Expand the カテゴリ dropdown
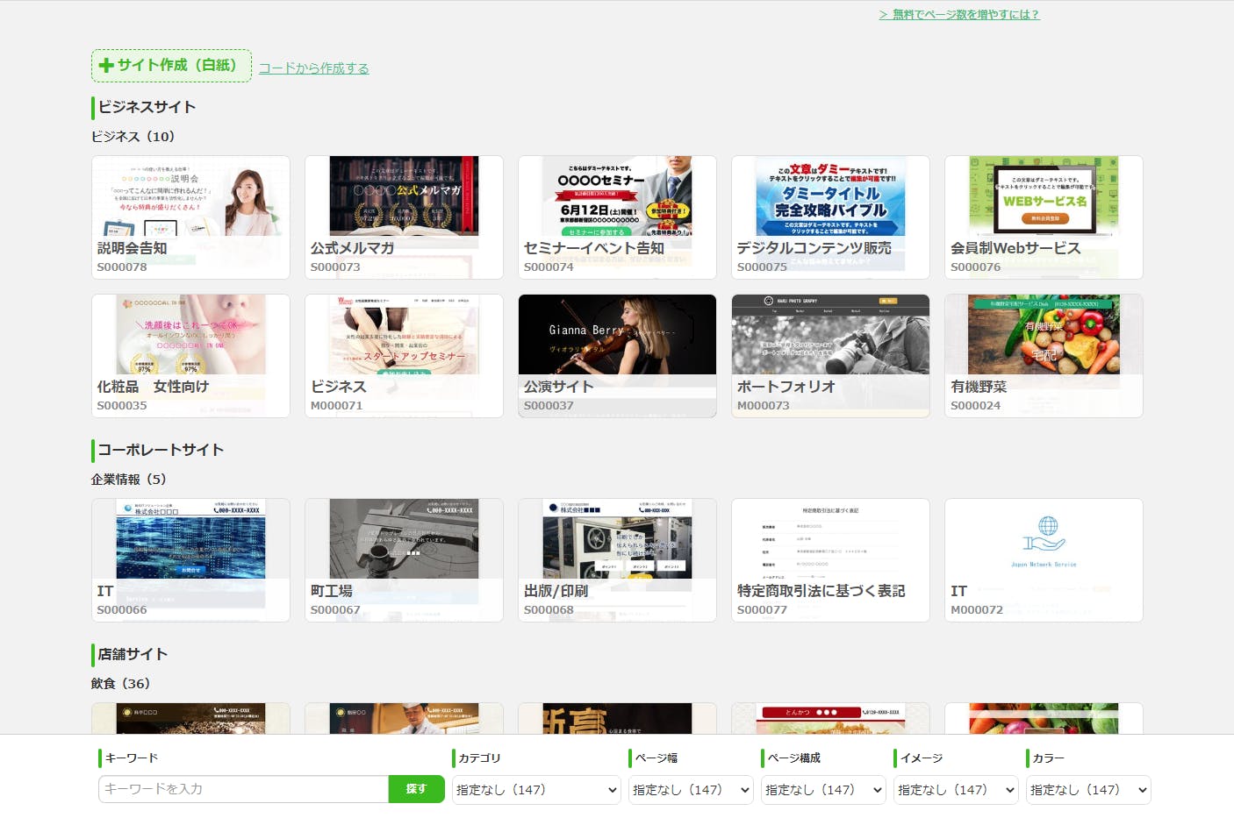The image size is (1234, 818). [536, 790]
